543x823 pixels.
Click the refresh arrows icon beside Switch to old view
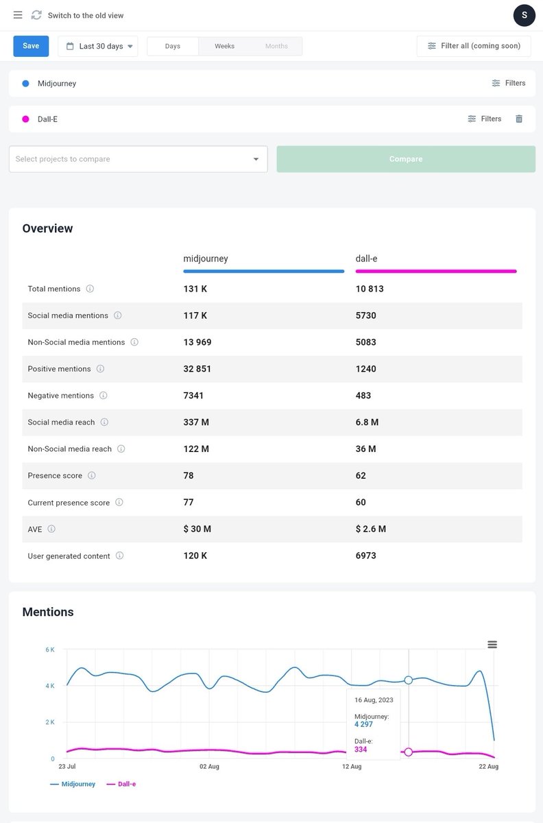pyautogui.click(x=36, y=15)
